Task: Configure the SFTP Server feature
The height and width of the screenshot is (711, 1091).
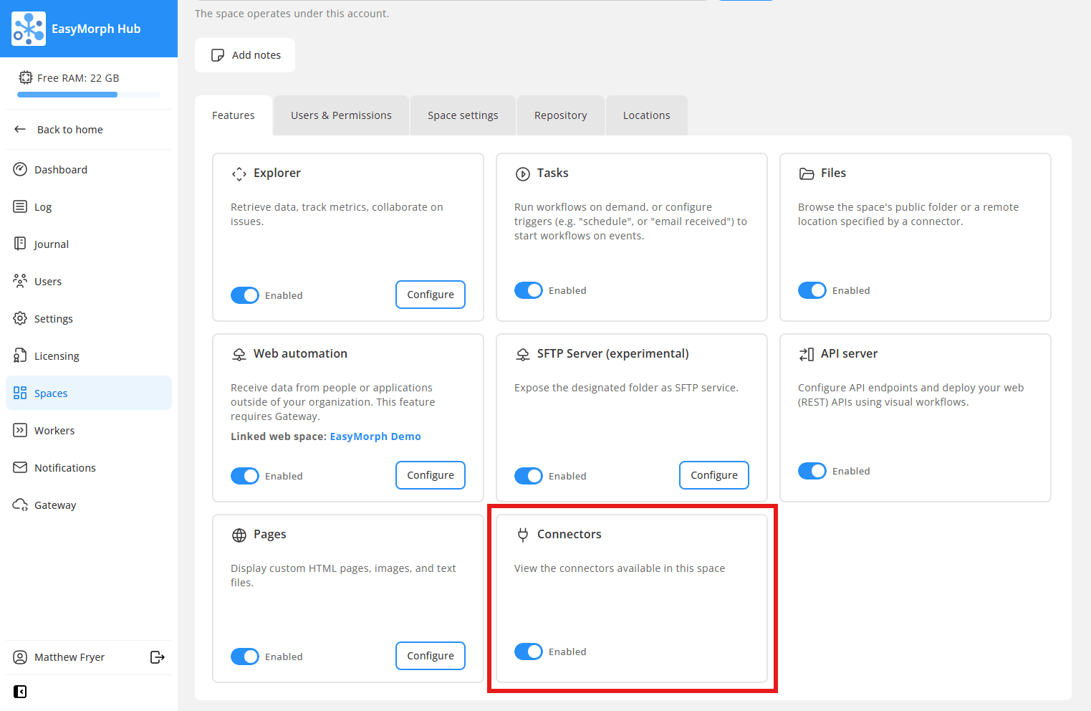Action: tap(714, 475)
